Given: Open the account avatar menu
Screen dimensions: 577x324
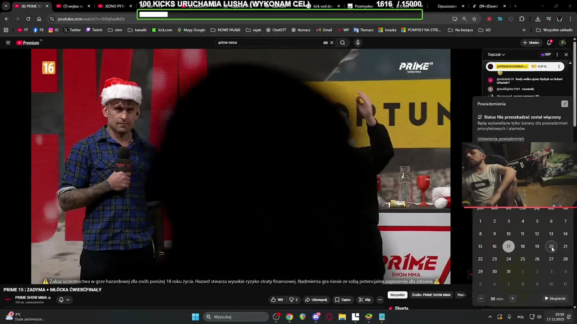Looking at the screenshot, I should point(562,43).
